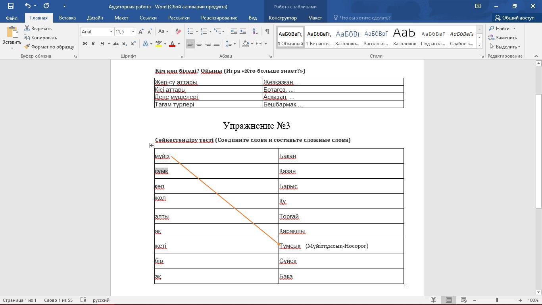Screen dimensions: 542x305
Task: Click Формат по образцу button
Action: pyautogui.click(x=49, y=47)
